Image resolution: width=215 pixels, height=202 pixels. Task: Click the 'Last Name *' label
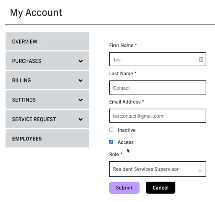[123, 74]
